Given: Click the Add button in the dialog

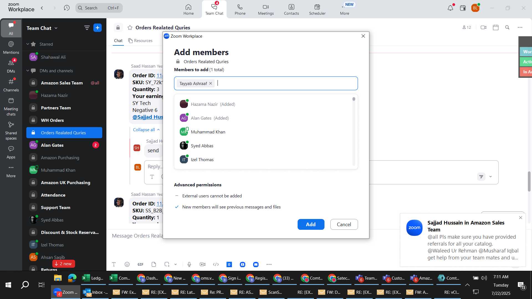Looking at the screenshot, I should [x=311, y=224].
